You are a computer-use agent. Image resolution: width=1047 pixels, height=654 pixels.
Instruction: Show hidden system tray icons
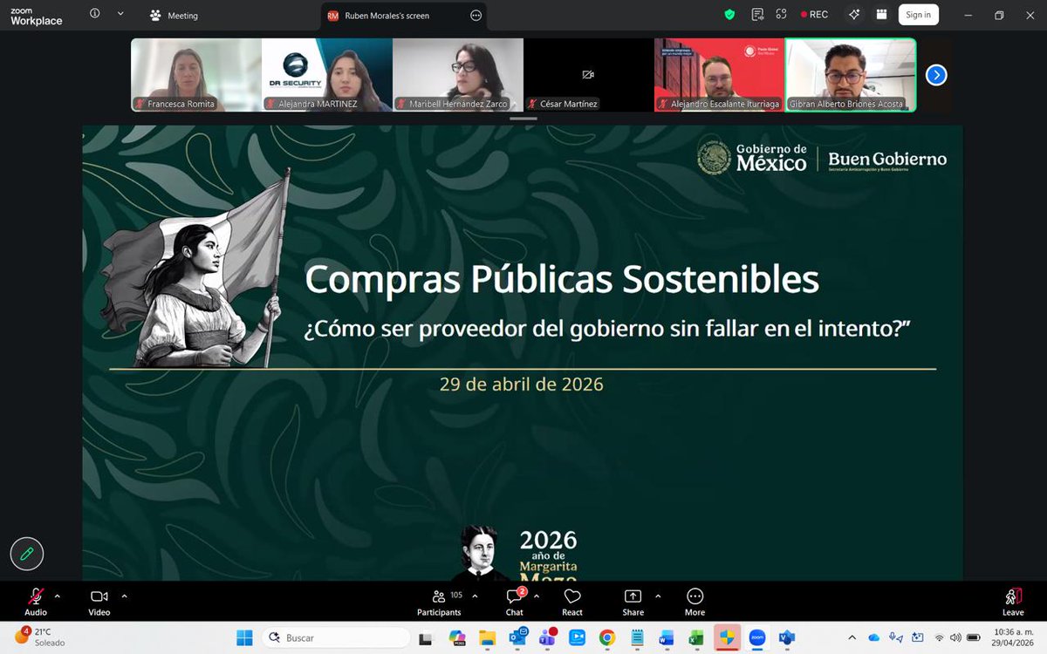pos(852,637)
